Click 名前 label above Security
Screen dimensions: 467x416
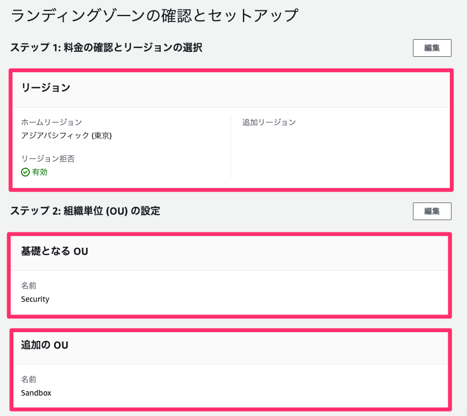[29, 286]
